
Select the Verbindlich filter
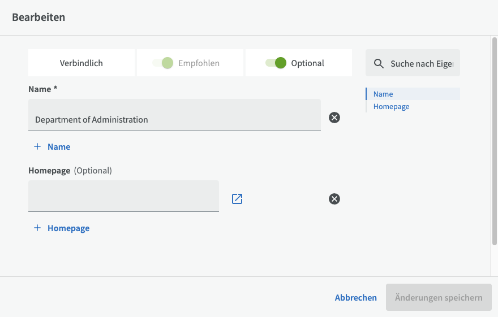click(x=81, y=63)
